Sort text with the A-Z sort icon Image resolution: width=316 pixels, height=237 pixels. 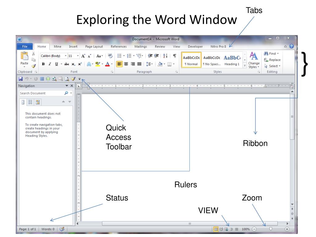pos(165,56)
